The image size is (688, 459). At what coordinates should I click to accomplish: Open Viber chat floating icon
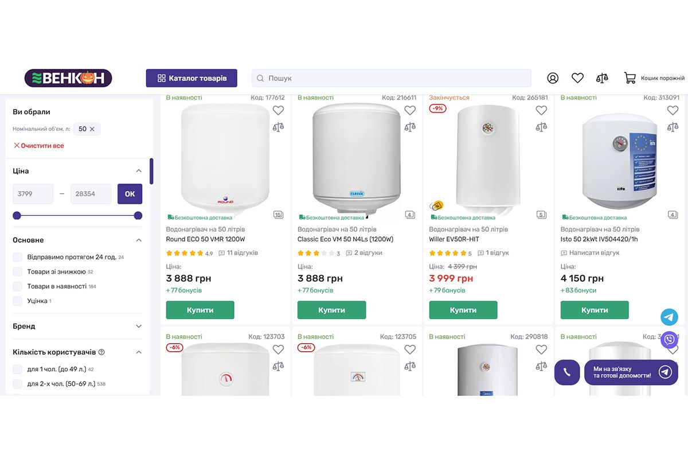coord(669,340)
